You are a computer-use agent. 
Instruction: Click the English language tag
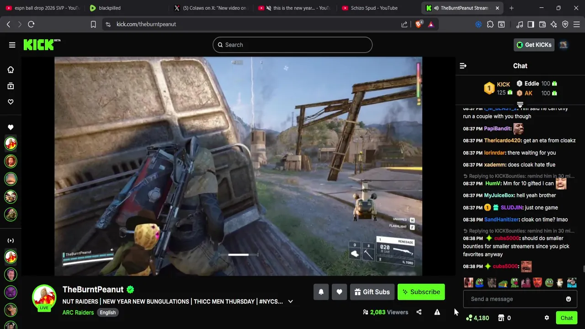pos(108,313)
